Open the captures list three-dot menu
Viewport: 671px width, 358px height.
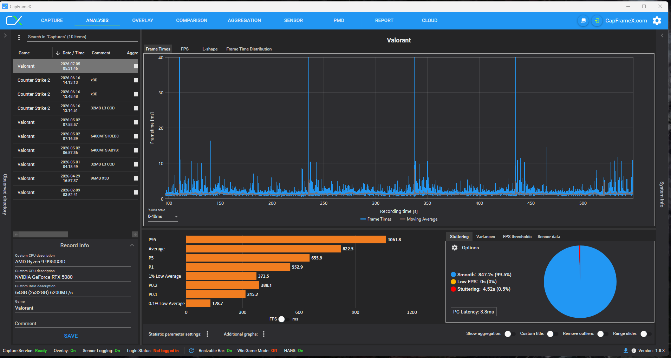click(19, 37)
